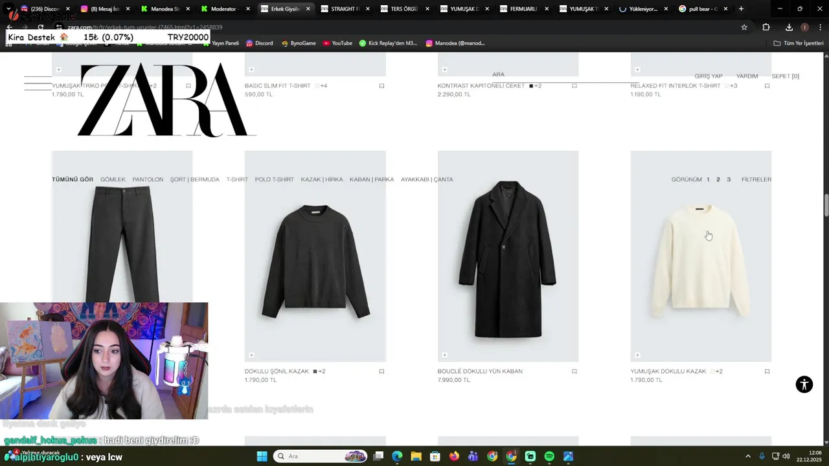Switch to view layout 2
The image size is (829, 466).
718,179
